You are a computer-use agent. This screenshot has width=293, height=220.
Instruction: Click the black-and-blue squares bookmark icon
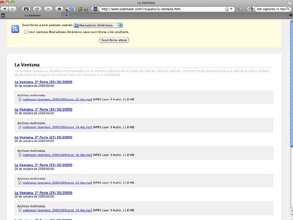point(68,9)
